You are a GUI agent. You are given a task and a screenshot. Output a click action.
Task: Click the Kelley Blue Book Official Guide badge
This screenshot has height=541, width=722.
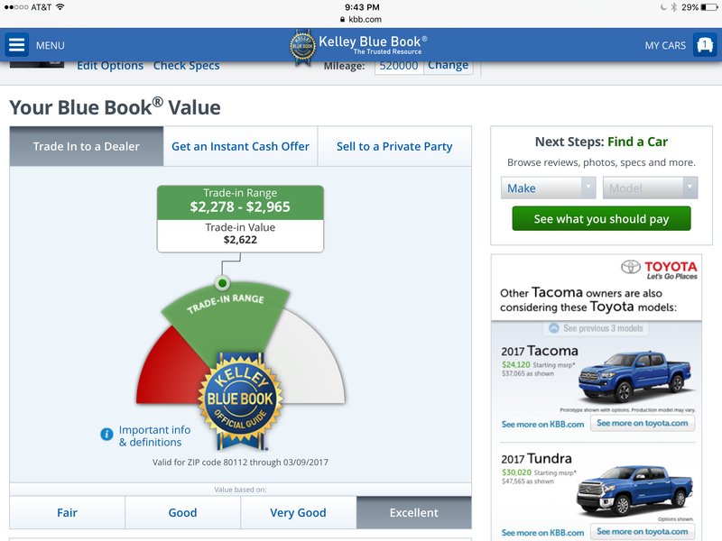click(x=240, y=400)
